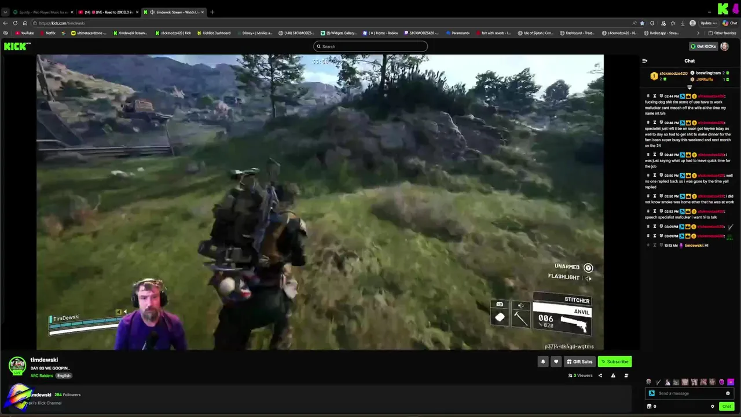Reload the page with the refresh button

coord(15,23)
